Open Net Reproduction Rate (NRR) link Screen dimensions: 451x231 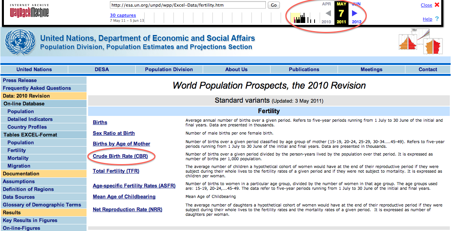(x=127, y=210)
